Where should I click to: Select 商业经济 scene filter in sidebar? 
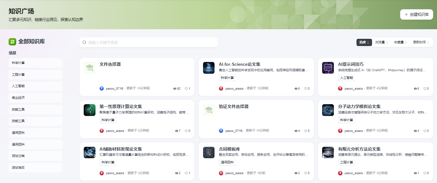[35, 98]
